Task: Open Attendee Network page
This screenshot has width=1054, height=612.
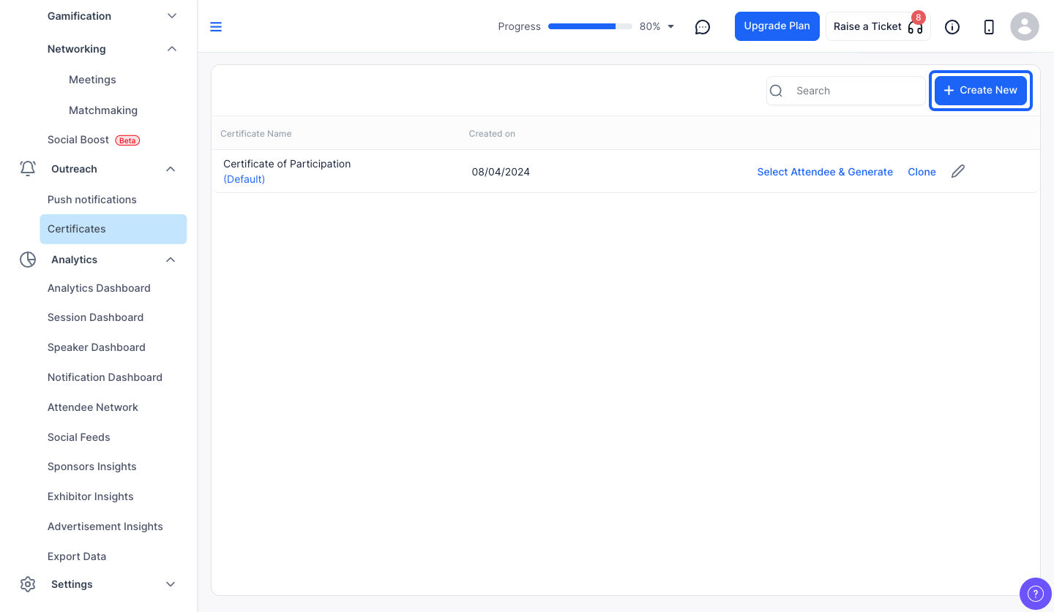Action: [x=93, y=407]
